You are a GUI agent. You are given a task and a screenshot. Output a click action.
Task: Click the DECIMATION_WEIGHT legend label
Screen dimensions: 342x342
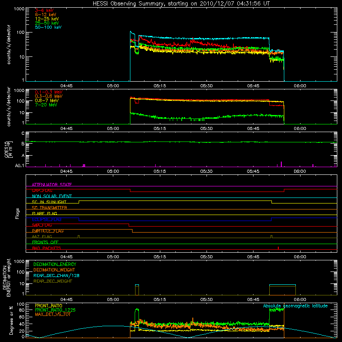click(54, 270)
